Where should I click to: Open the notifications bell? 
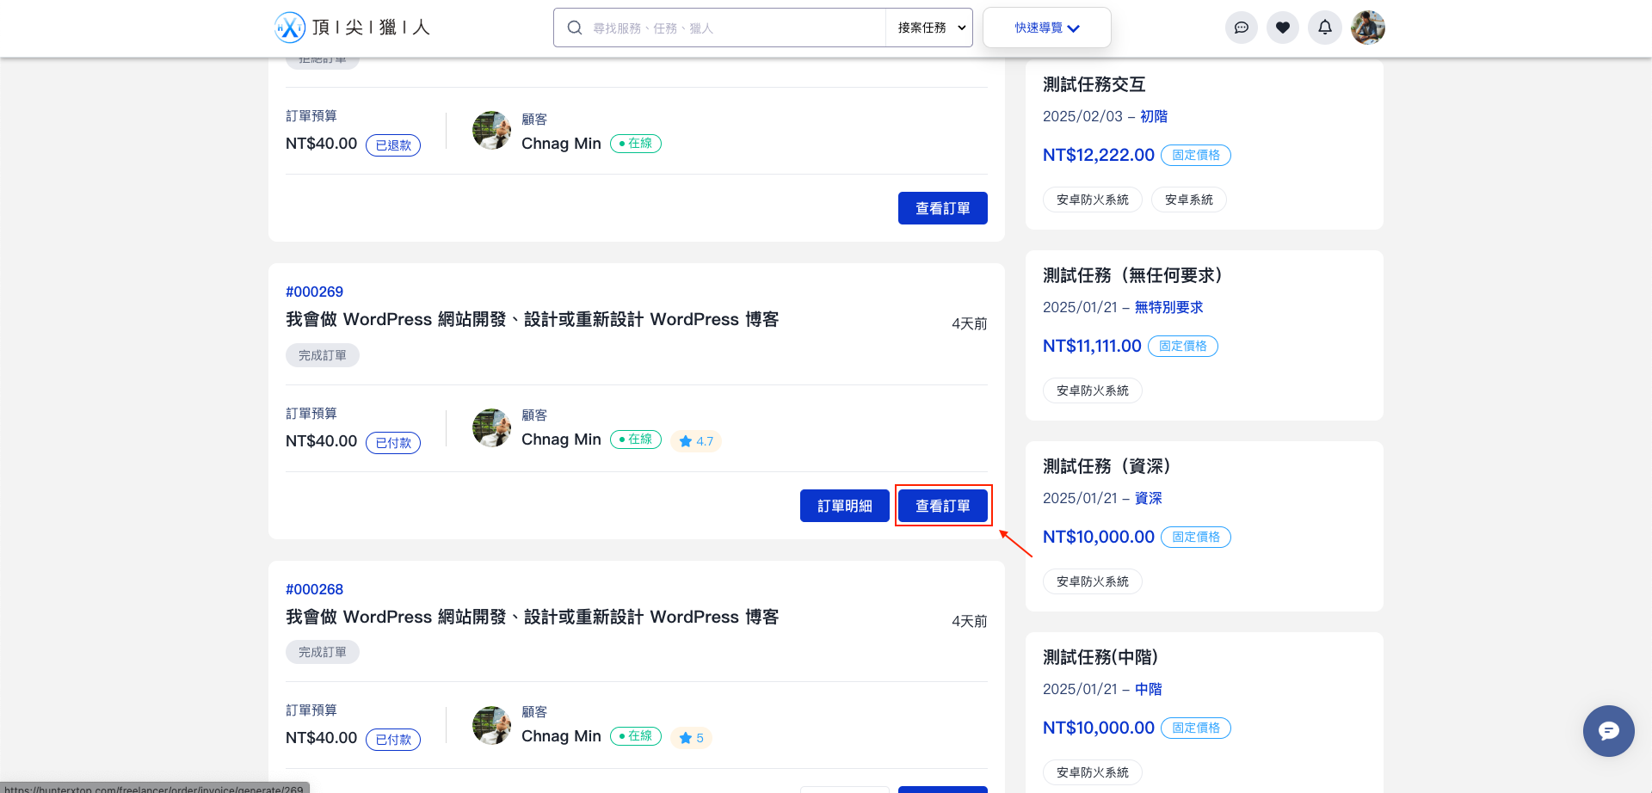tap(1324, 27)
